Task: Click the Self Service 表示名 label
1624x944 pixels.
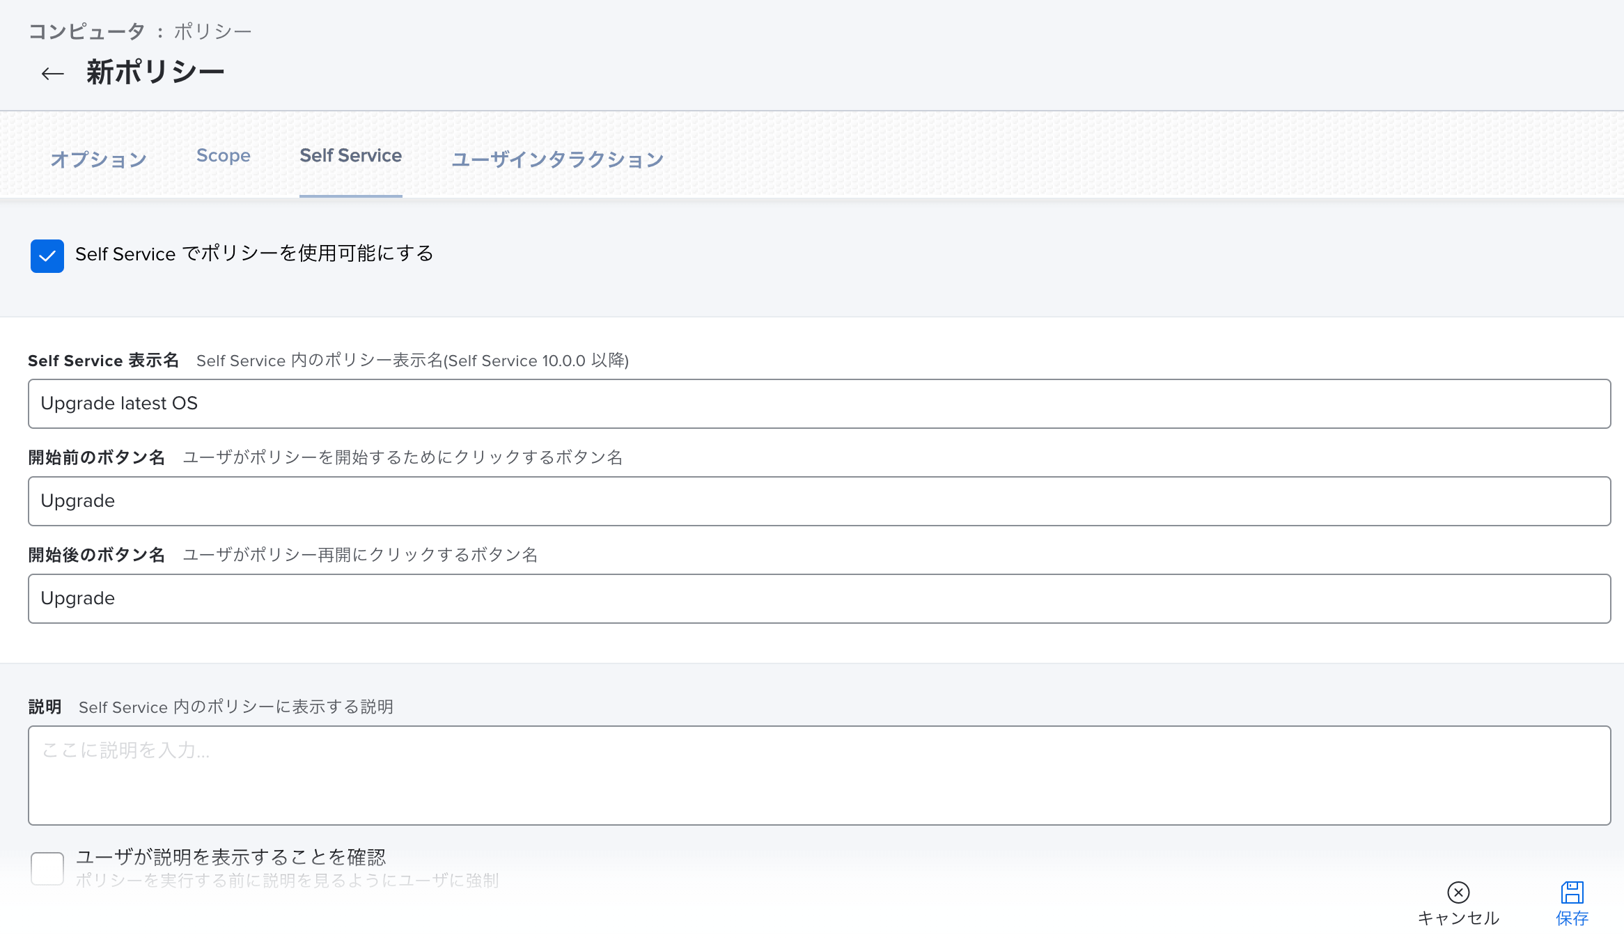Action: pyautogui.click(x=104, y=361)
